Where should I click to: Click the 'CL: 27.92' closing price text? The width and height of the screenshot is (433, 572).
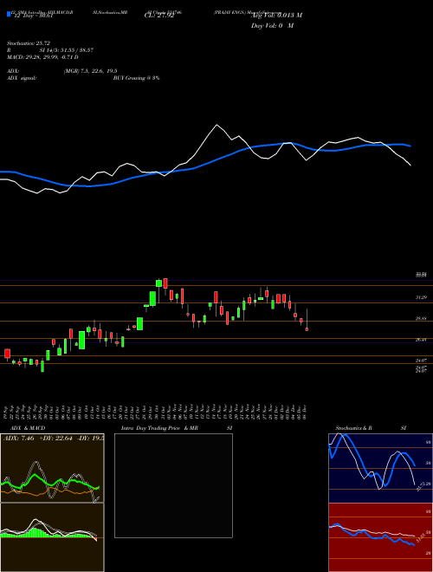click(159, 16)
